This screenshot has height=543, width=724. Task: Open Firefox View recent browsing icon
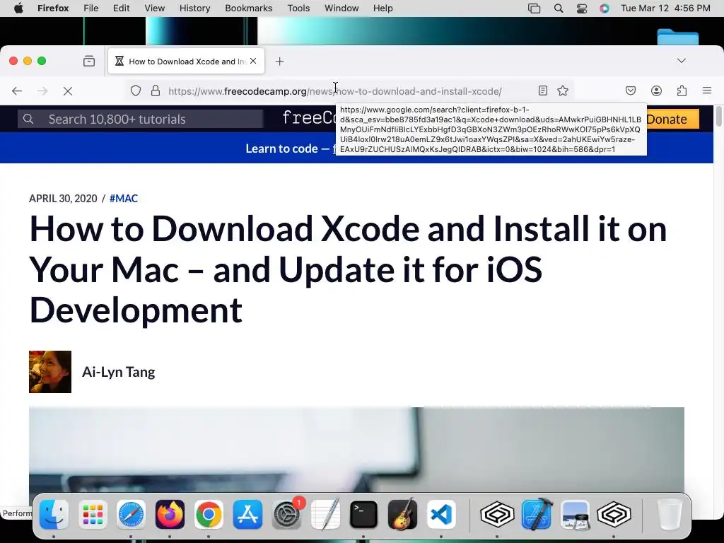[x=89, y=61]
